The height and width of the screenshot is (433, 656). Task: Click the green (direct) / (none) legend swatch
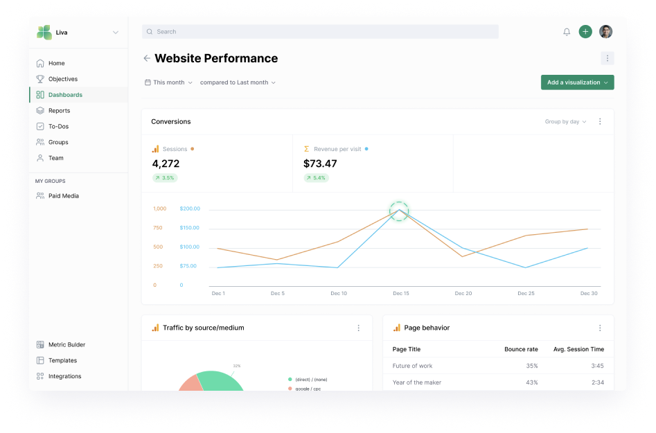(290, 380)
